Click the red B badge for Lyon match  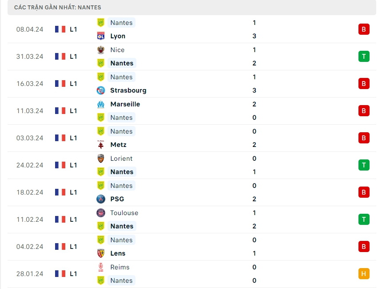tap(364, 29)
